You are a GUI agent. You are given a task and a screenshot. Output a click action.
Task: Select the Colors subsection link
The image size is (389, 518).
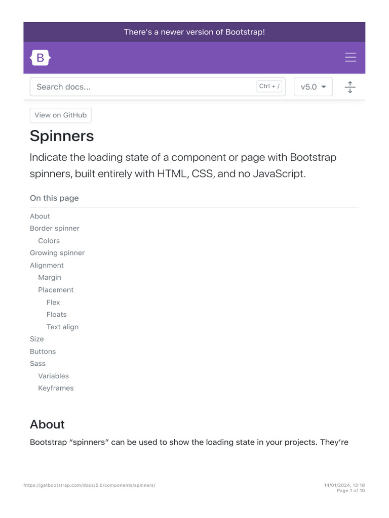pos(49,241)
